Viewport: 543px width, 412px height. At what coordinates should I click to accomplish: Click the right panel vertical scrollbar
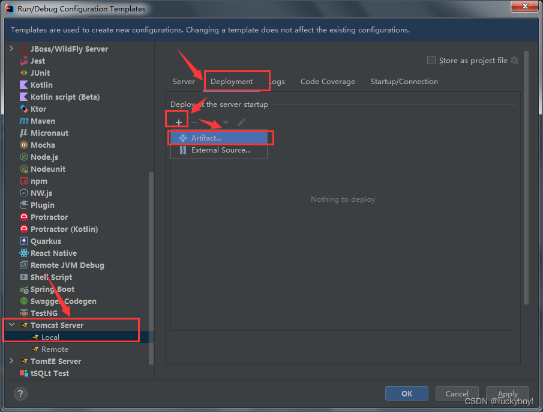click(x=526, y=177)
